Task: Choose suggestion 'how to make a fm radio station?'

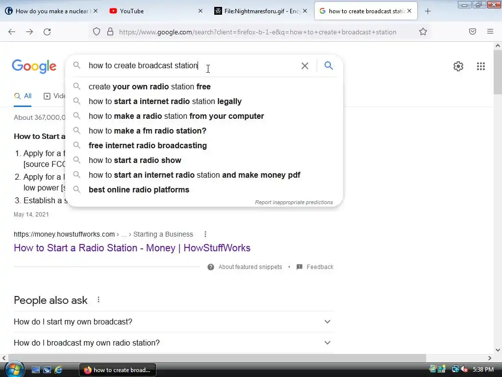Action: coord(204,131)
